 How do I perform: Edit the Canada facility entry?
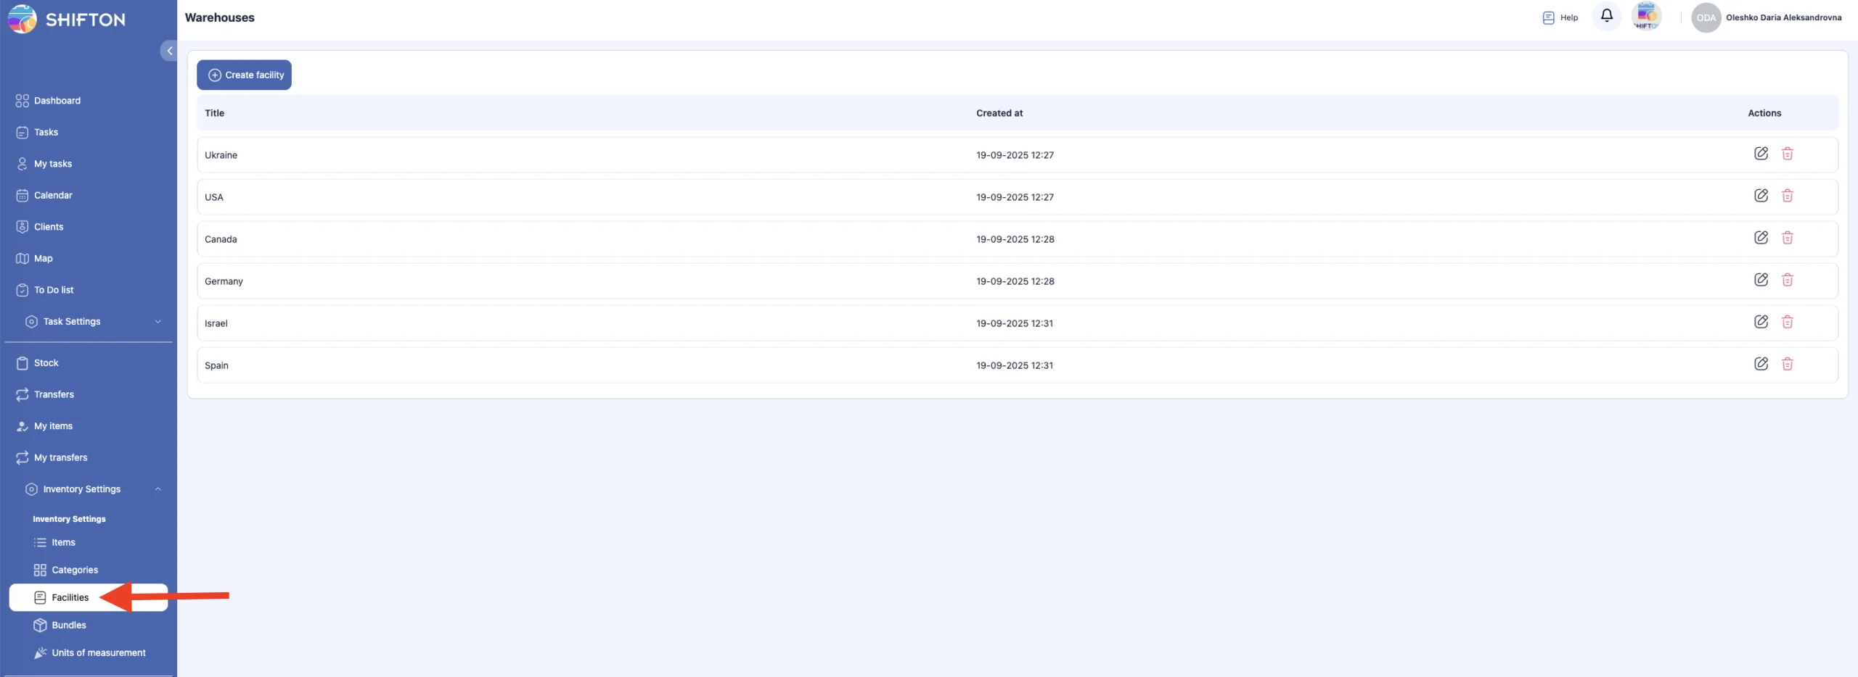coord(1761,238)
